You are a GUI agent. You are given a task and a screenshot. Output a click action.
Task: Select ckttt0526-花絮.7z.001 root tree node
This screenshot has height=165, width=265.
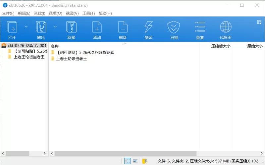click(24, 46)
